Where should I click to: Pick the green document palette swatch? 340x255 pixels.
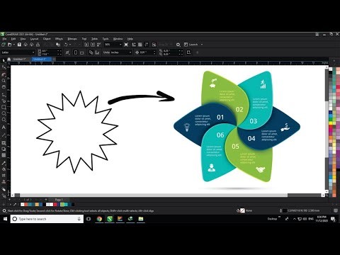pyautogui.click(x=62, y=205)
